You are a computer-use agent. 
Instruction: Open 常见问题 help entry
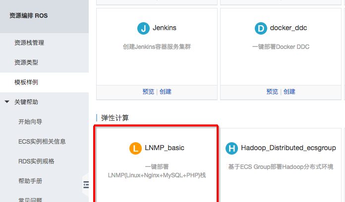[x=30, y=200]
